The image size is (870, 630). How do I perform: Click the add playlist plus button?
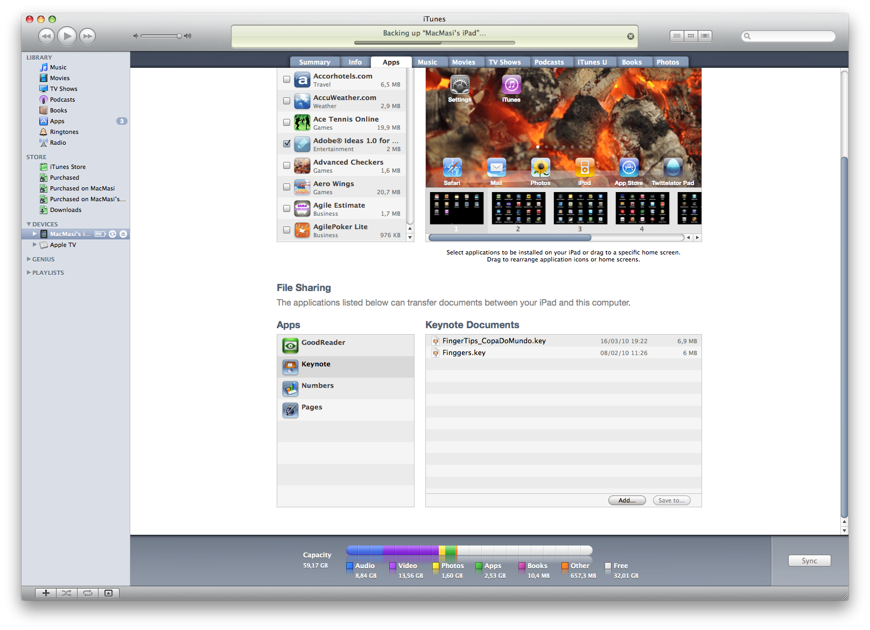[x=46, y=593]
